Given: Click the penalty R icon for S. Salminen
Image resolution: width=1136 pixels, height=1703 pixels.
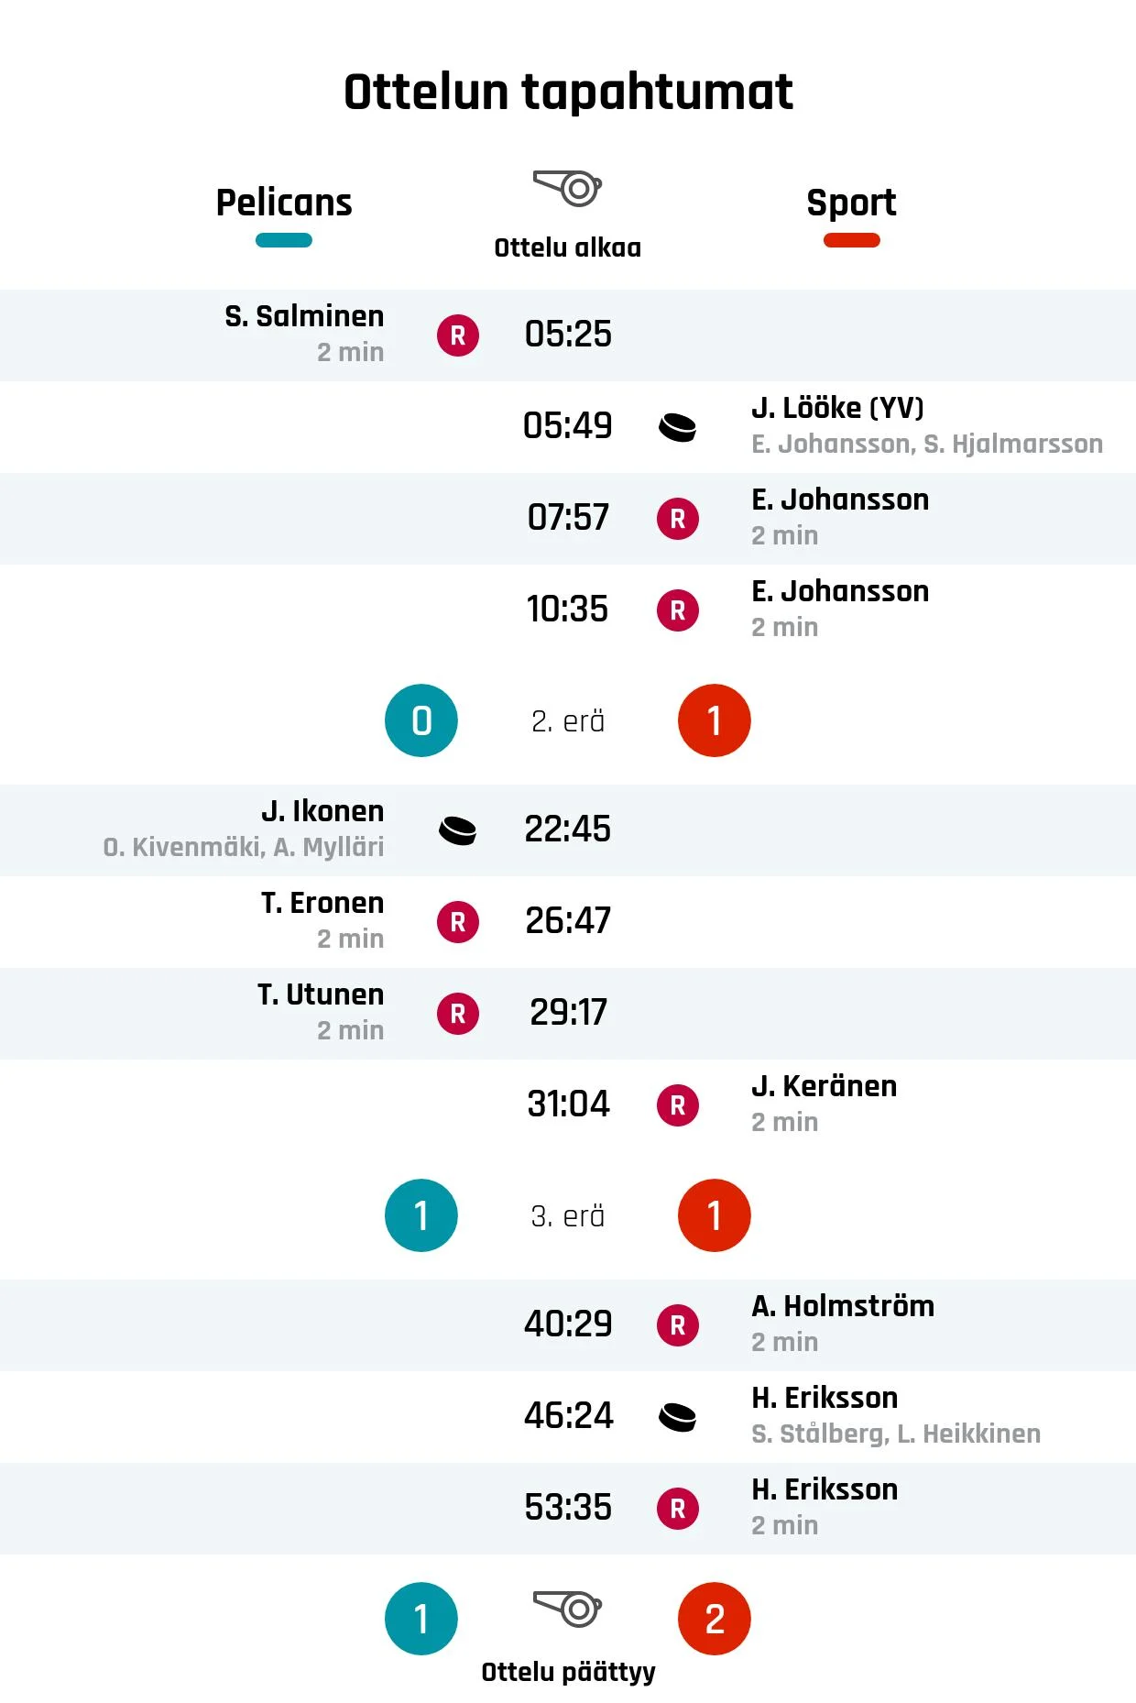Looking at the screenshot, I should coord(458,335).
